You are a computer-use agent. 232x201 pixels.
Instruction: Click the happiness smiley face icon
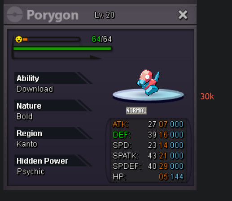point(19,39)
